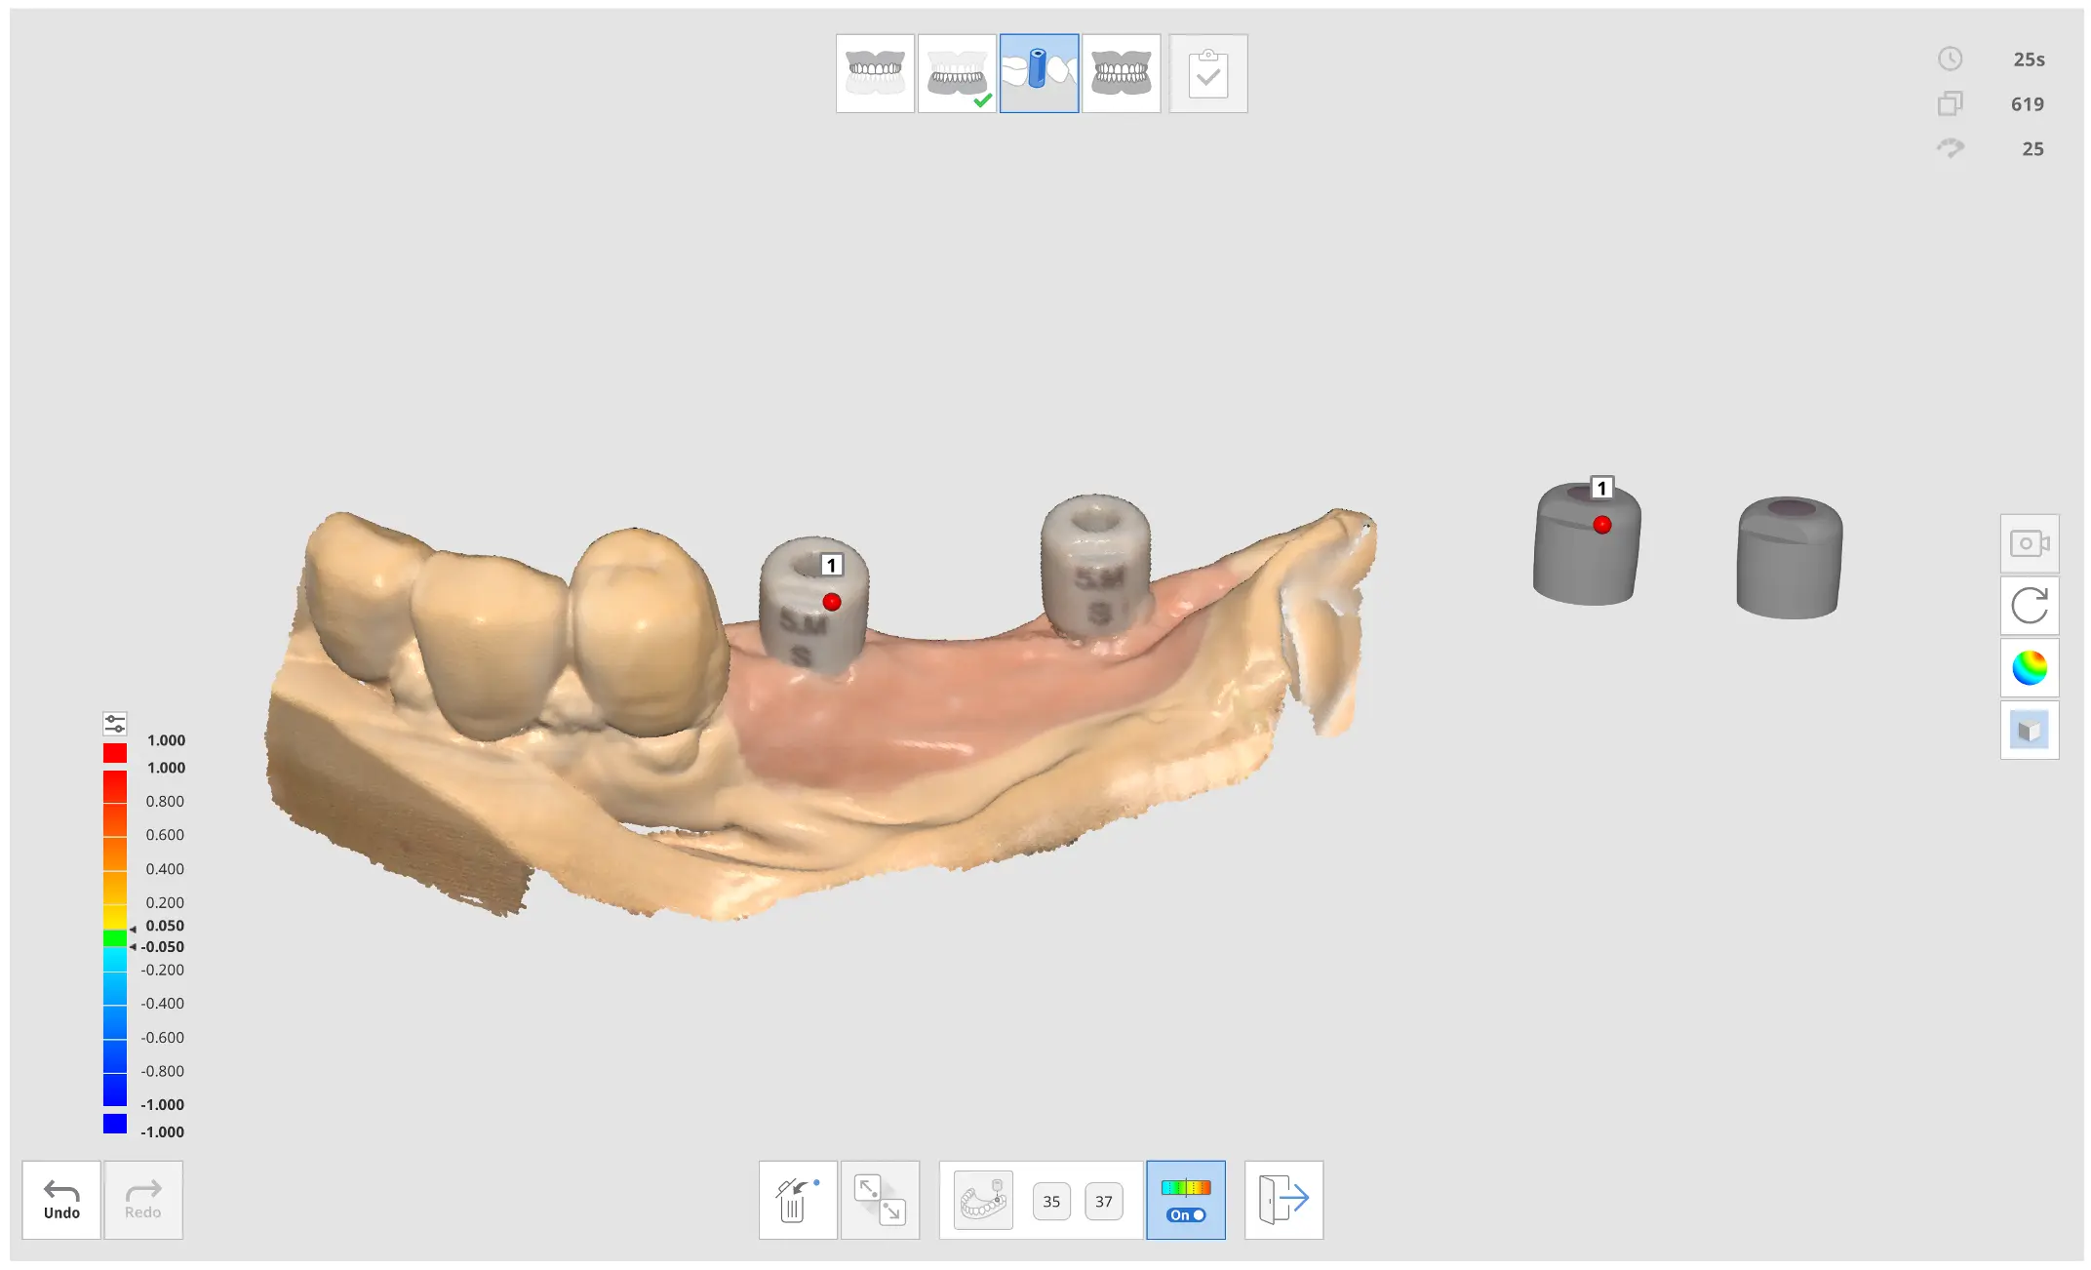Click the stacked frames count icon

(x=1950, y=103)
